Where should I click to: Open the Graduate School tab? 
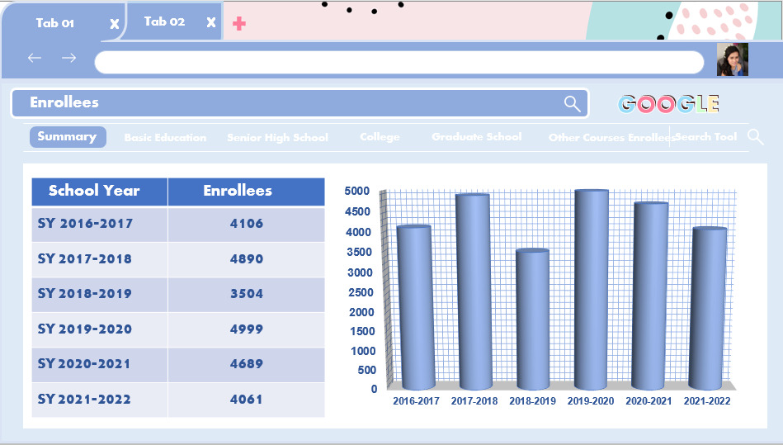[x=477, y=137]
